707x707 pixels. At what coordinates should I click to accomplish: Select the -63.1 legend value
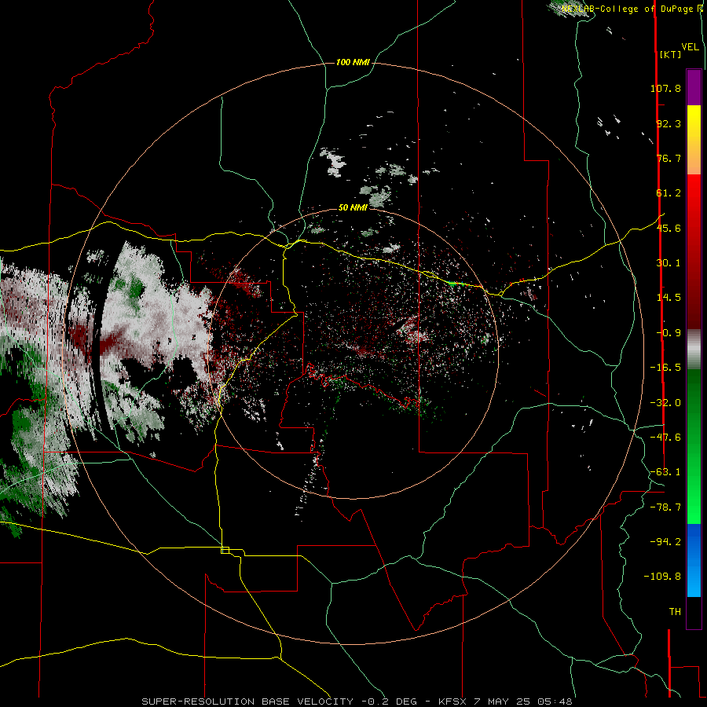click(x=665, y=472)
